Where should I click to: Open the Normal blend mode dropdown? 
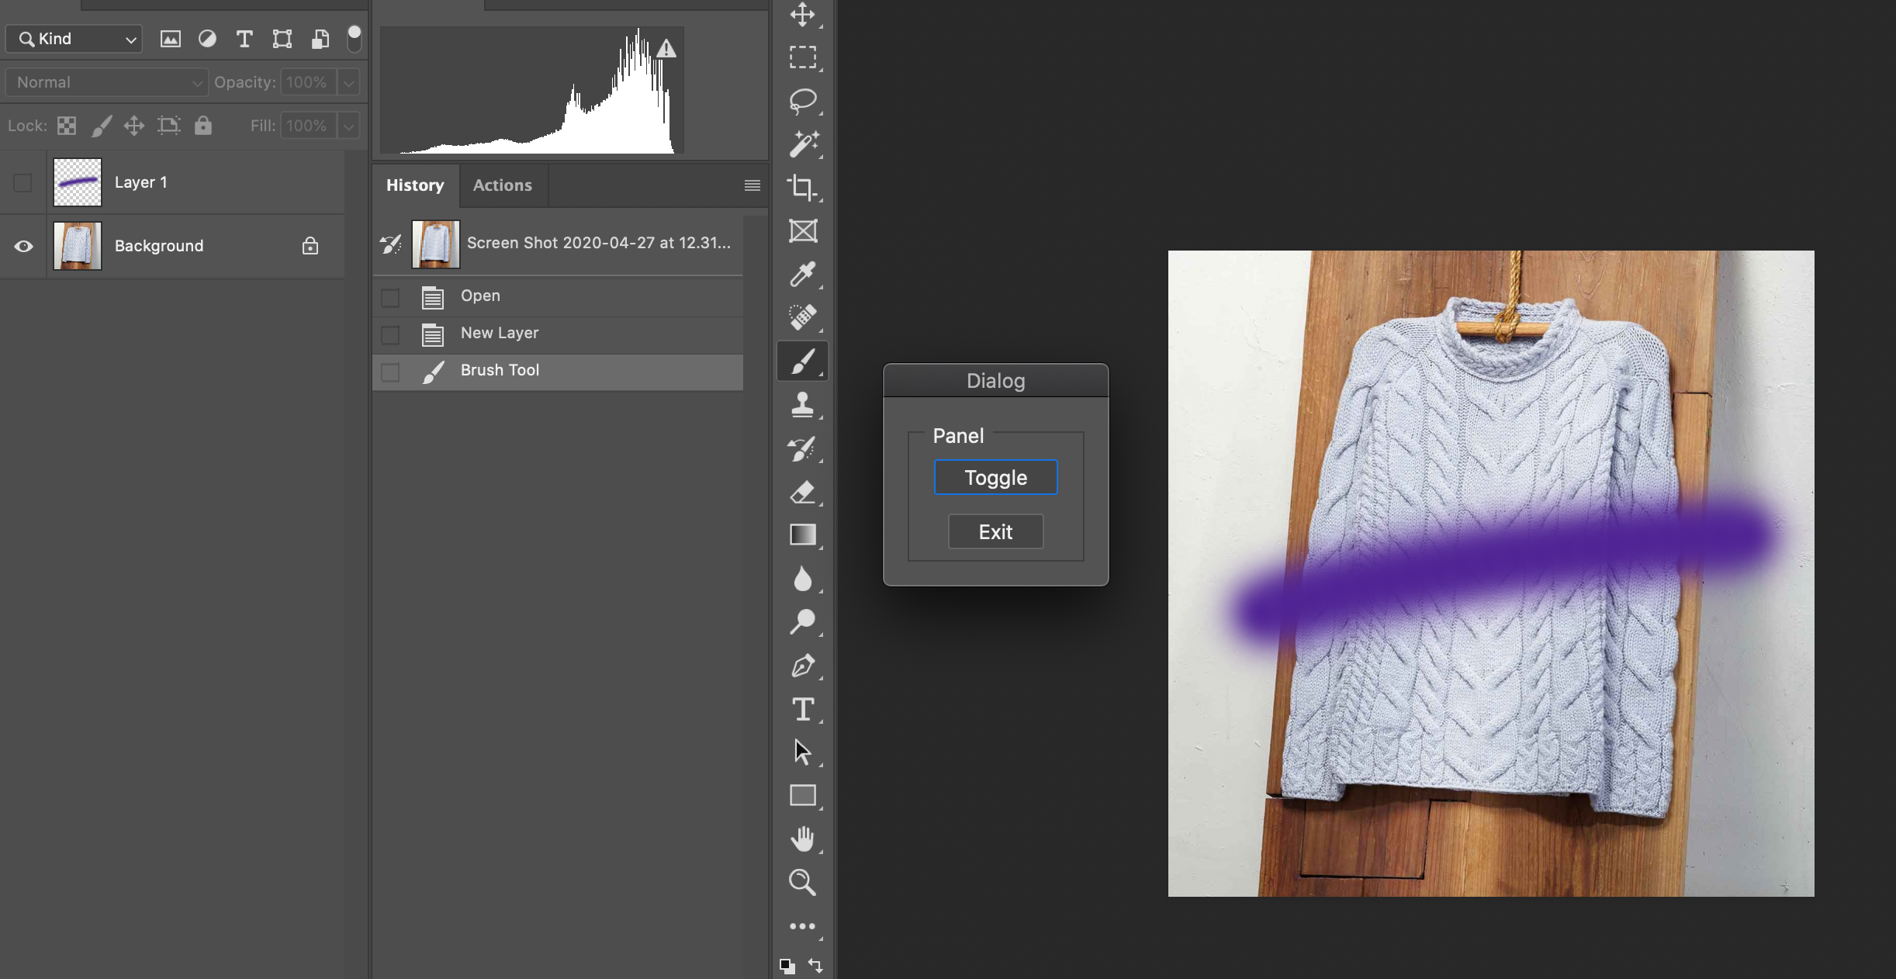(107, 82)
